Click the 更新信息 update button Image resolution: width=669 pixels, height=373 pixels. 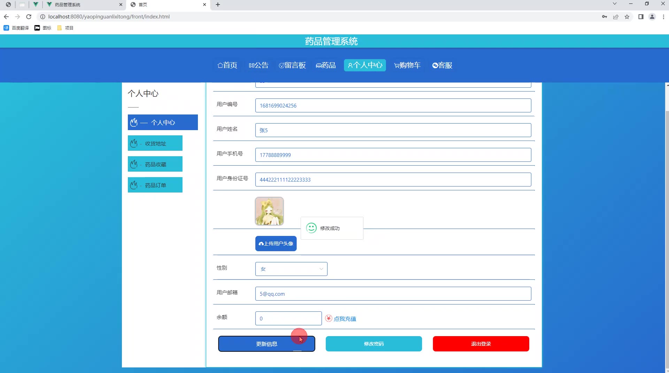[267, 344]
